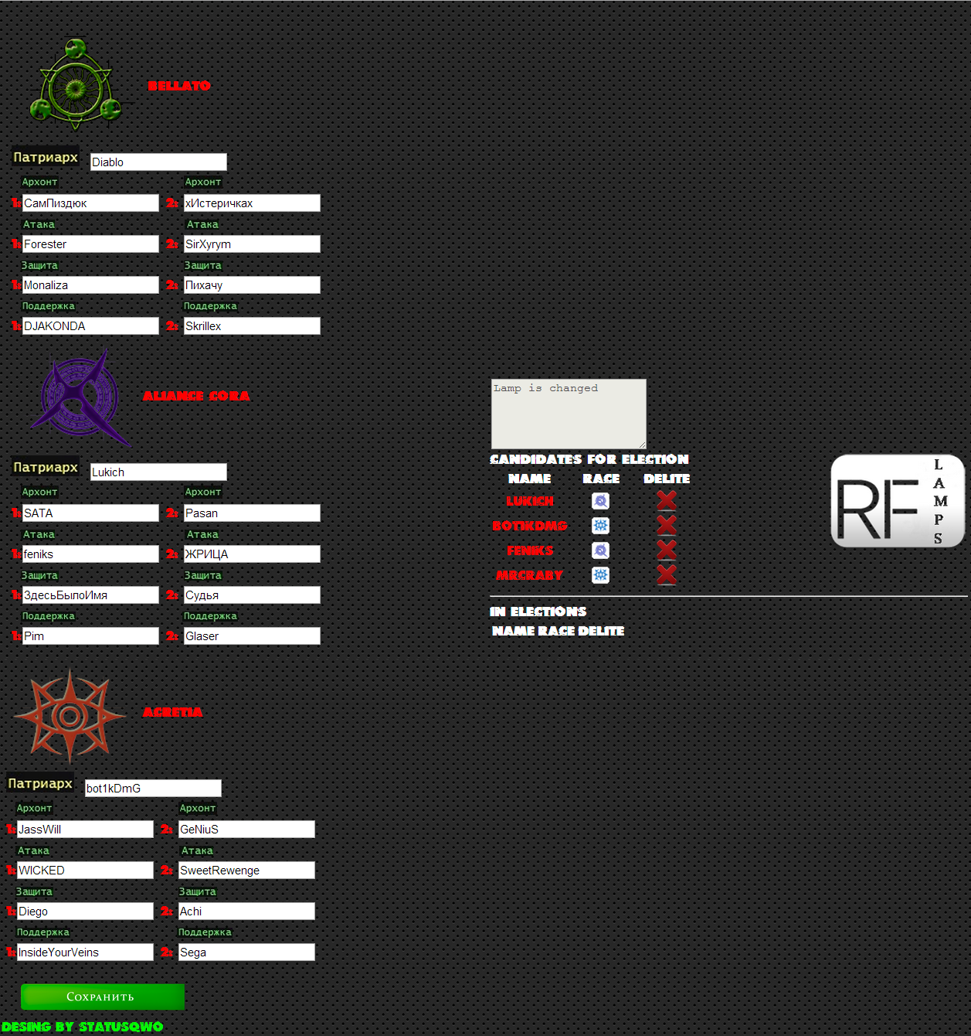Image resolution: width=971 pixels, height=1036 pixels.
Task: Click the SweetRewenge attack field
Action: 246,870
